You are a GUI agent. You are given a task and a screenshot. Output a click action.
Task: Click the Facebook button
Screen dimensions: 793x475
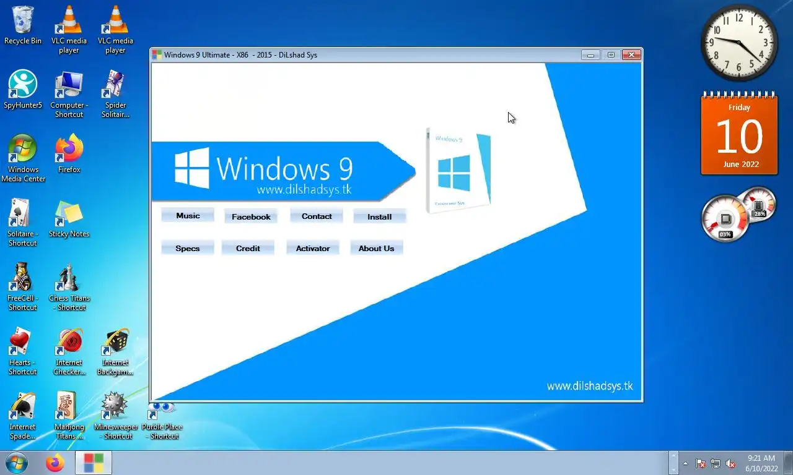click(x=251, y=216)
